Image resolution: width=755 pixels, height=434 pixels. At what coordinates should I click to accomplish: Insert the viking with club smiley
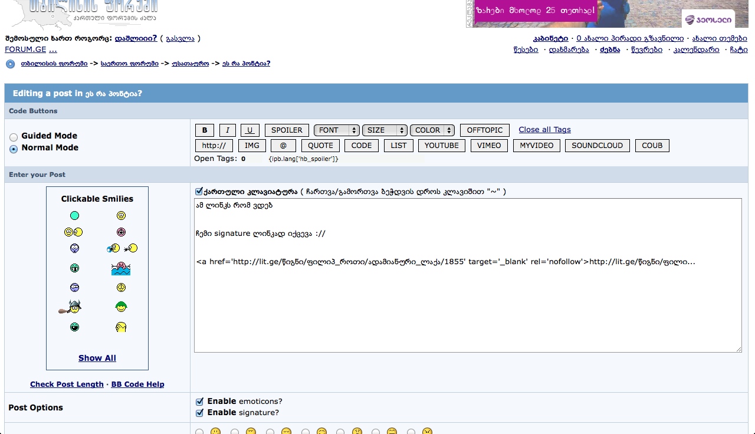click(x=70, y=307)
